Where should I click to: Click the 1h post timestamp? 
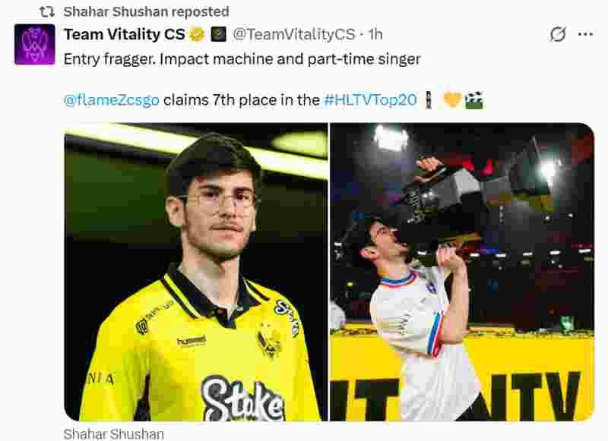pyautogui.click(x=375, y=34)
